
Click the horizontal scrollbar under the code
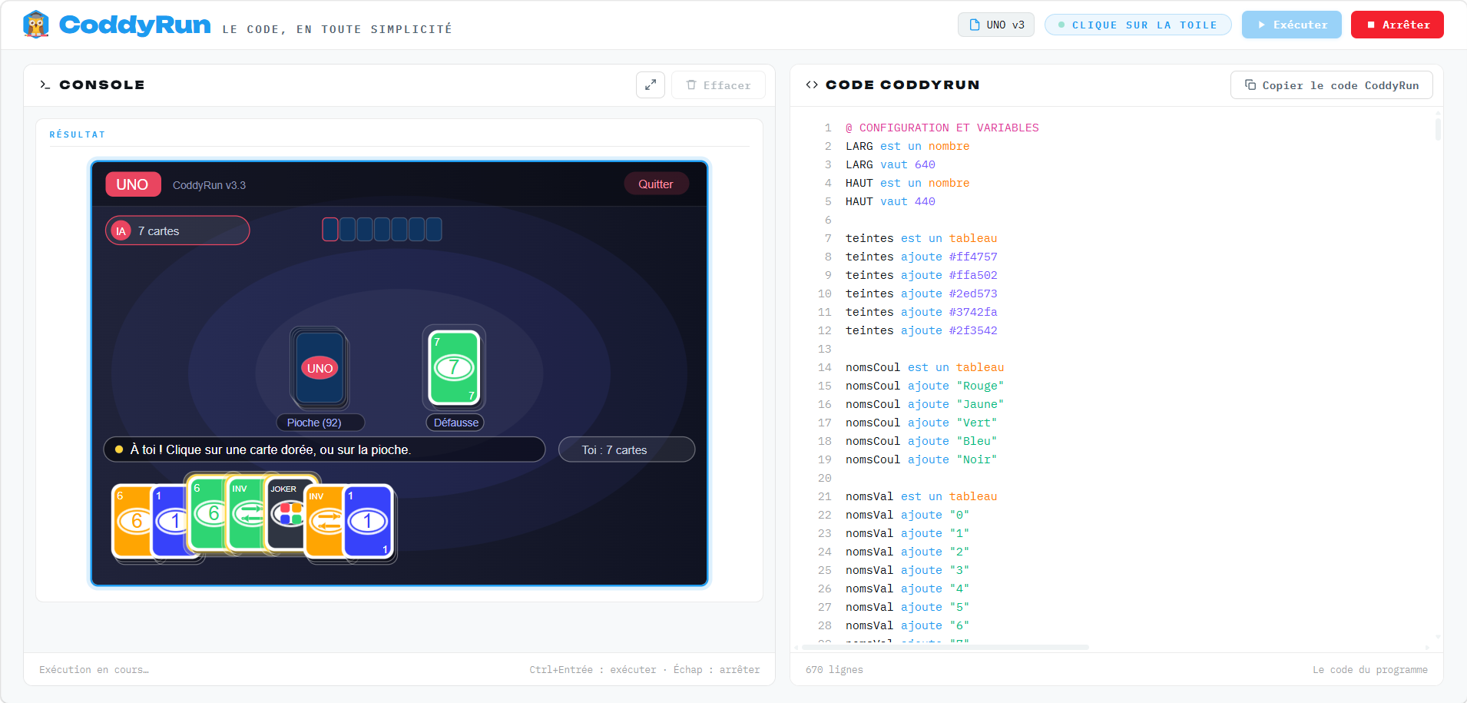[x=946, y=647]
